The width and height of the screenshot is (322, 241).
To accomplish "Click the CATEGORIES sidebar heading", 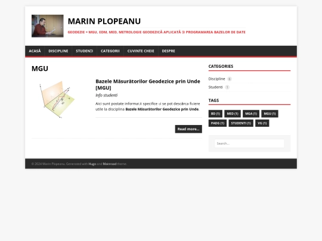I will 221,67.
